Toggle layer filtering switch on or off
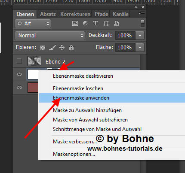185x173 pixels. click(x=142, y=24)
